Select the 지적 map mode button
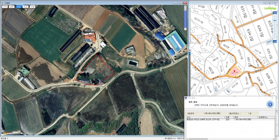The width and height of the screenshot is (279, 140). click(5, 6)
